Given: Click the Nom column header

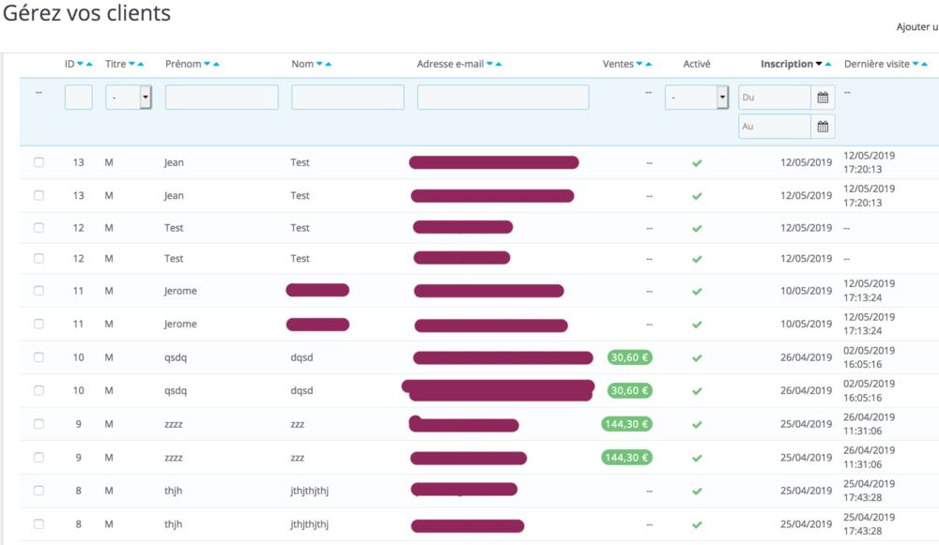Looking at the screenshot, I should 302,64.
